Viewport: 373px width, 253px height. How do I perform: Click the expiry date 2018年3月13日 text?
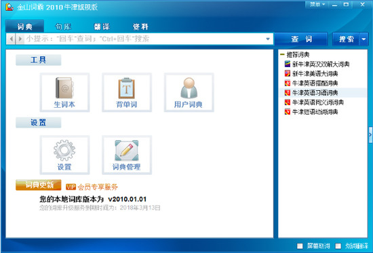[x=140, y=208]
